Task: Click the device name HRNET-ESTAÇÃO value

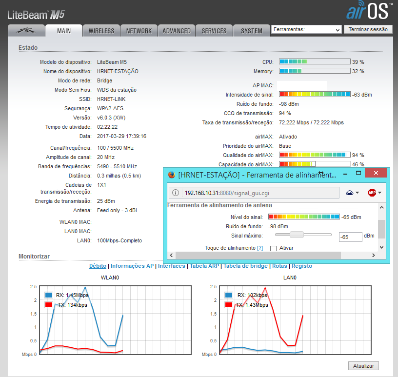Action: point(118,71)
